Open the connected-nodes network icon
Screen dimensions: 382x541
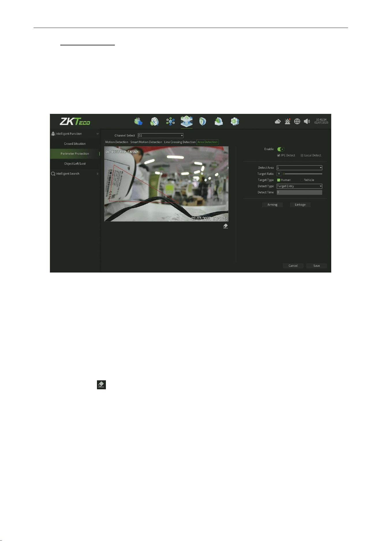point(171,121)
